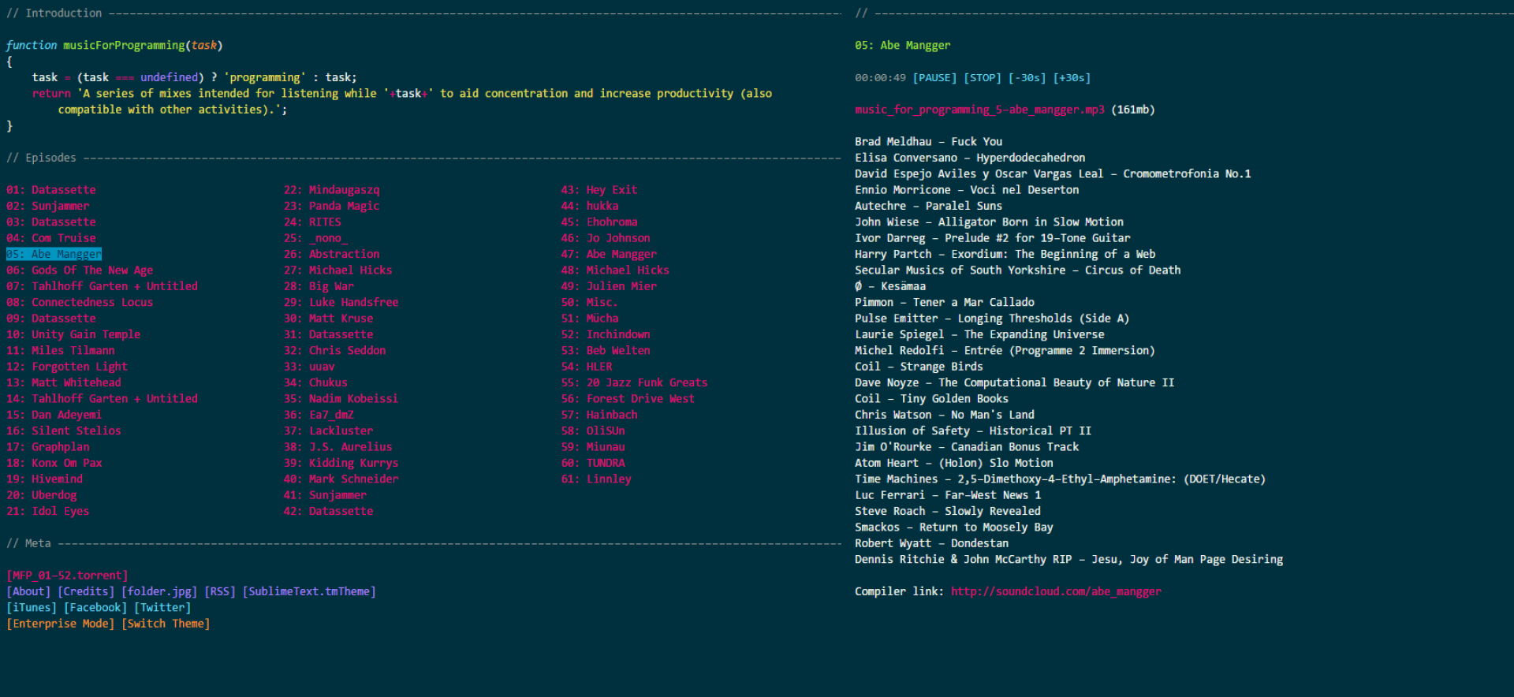The height and width of the screenshot is (697, 1514).
Task: Open the iTunes podcast link
Action: pos(32,608)
